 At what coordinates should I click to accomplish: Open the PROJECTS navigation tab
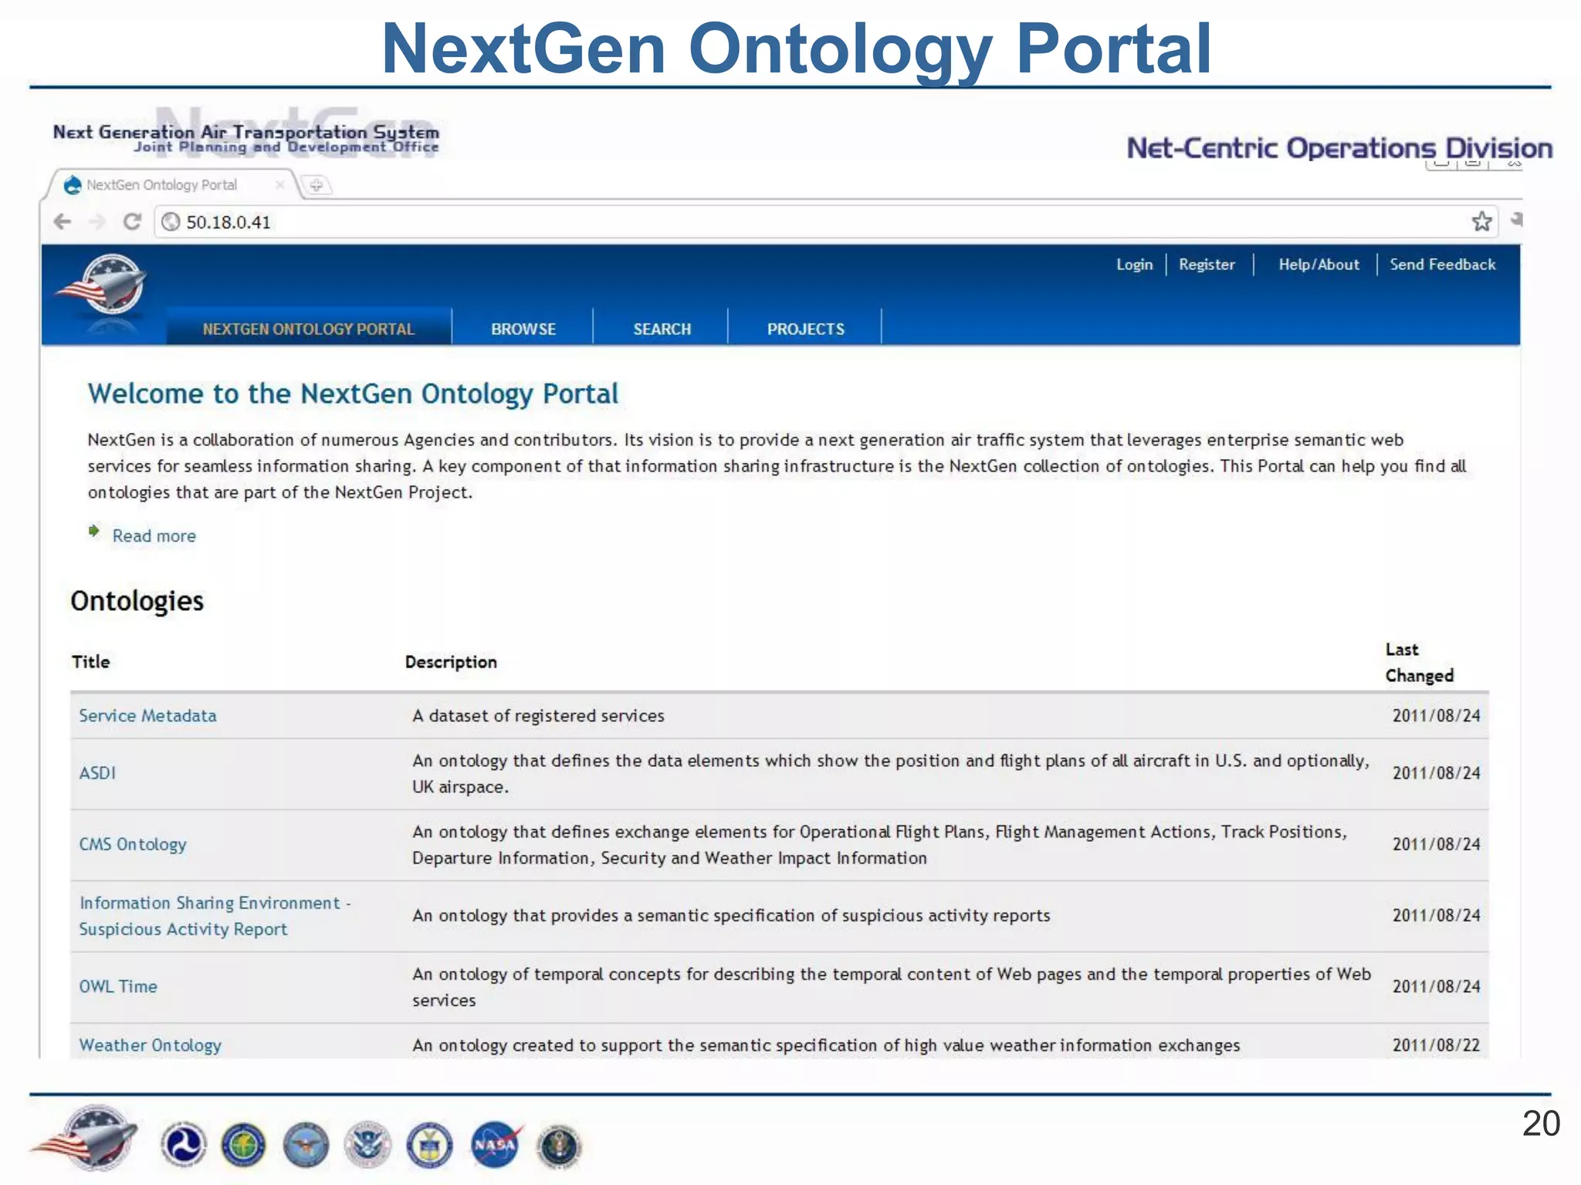[x=805, y=329]
